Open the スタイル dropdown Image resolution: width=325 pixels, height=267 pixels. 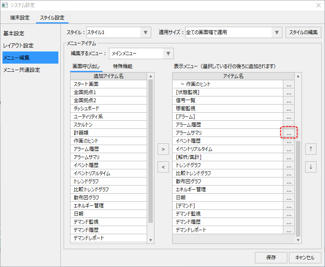click(x=145, y=32)
